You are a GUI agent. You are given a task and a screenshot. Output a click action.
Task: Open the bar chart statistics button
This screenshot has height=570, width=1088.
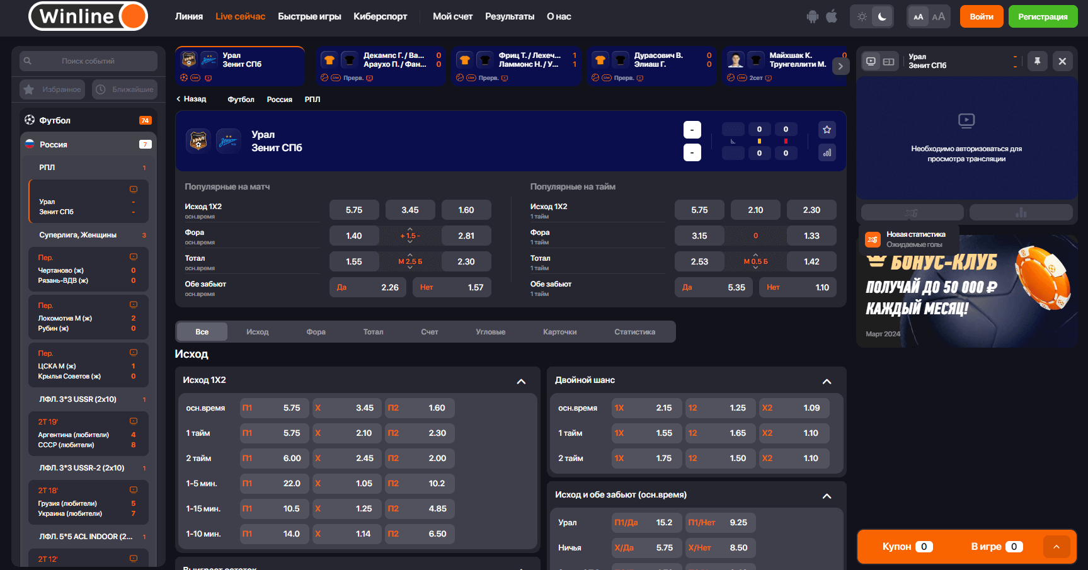pos(1021,212)
